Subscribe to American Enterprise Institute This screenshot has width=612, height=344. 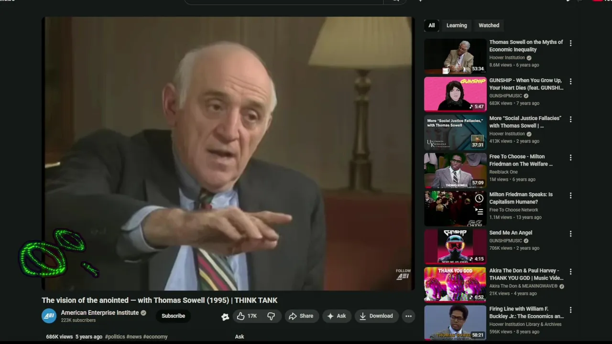(173, 316)
